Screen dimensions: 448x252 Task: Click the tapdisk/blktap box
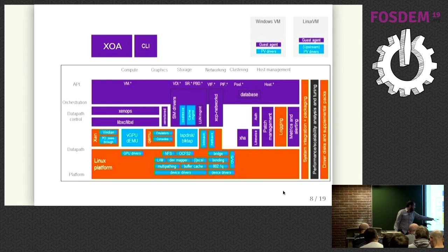pyautogui.click(x=187, y=138)
